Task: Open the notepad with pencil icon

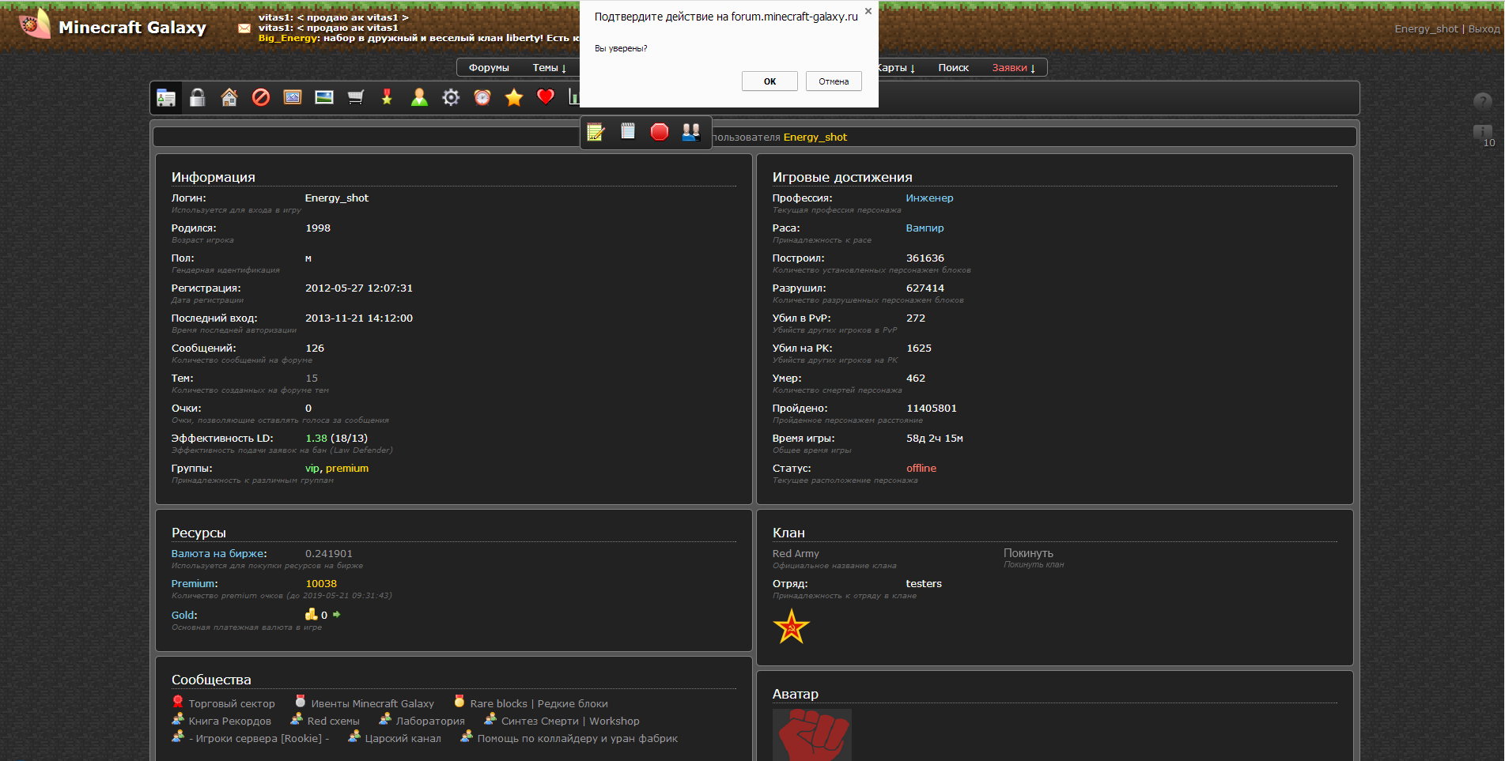Action: tap(596, 132)
